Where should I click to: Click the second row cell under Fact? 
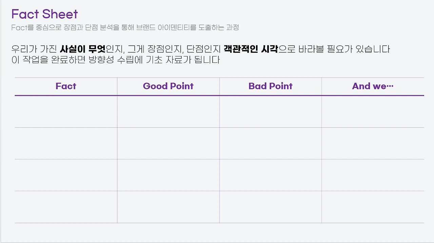[66, 143]
